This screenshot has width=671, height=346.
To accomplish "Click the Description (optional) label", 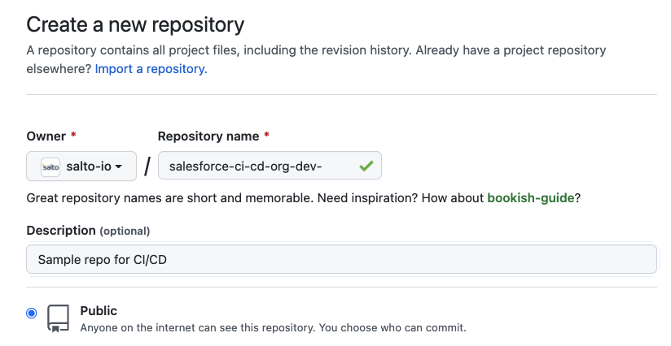I will click(x=88, y=231).
